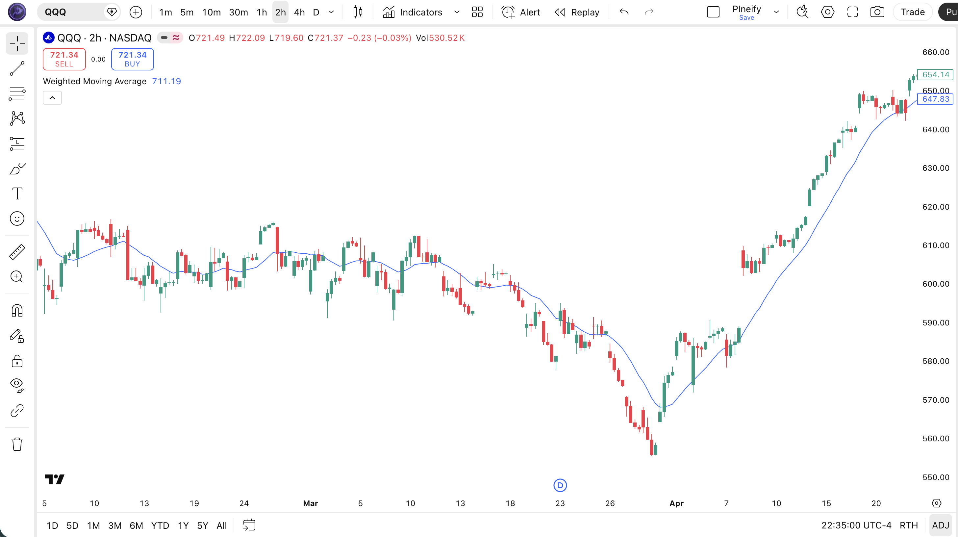
Task: Toggle lock all drawing tools
Action: pyautogui.click(x=17, y=361)
